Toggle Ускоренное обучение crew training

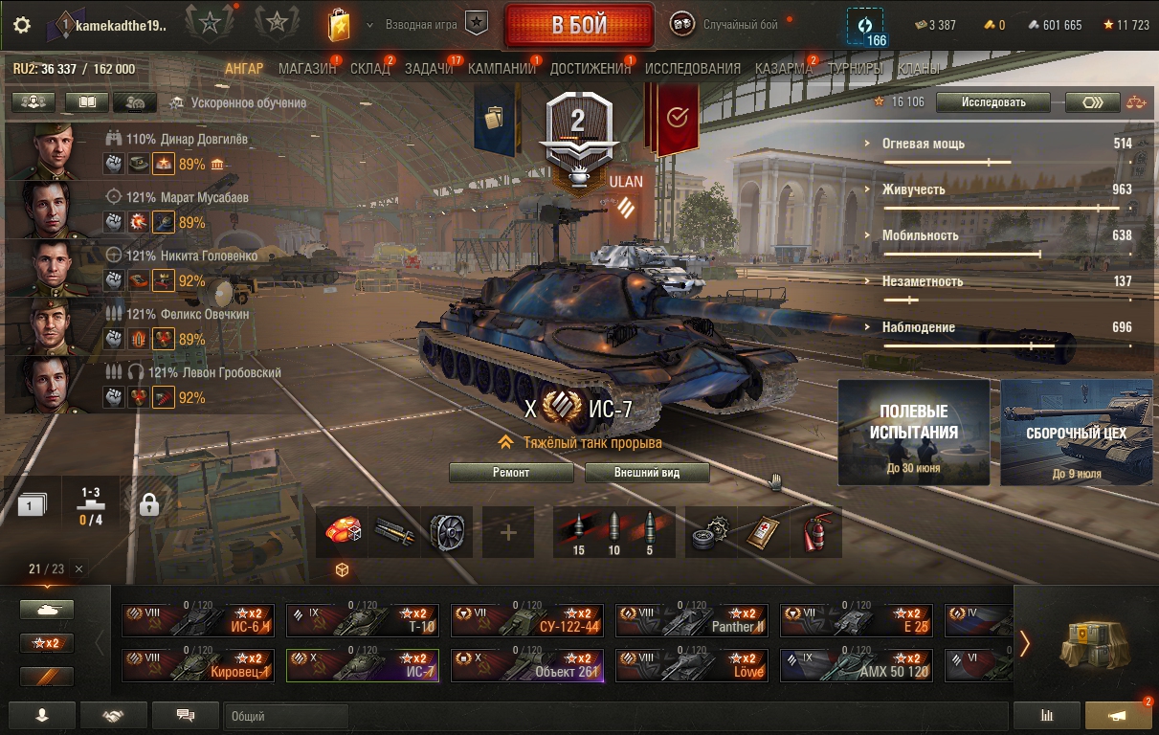pyautogui.click(x=237, y=102)
